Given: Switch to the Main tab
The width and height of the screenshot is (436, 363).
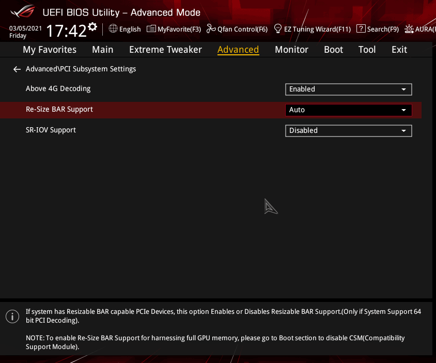Looking at the screenshot, I should pos(103,50).
